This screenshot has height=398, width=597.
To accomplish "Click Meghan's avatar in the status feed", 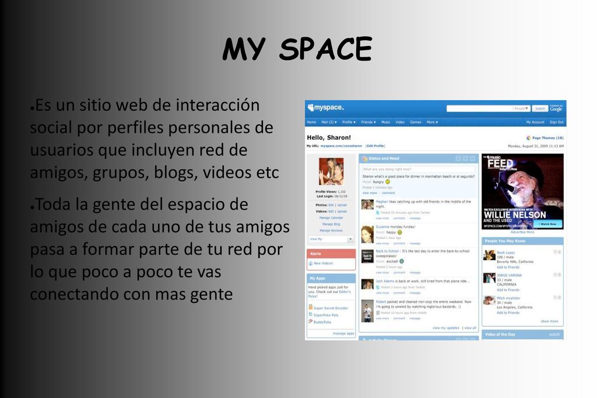I will coord(367,205).
